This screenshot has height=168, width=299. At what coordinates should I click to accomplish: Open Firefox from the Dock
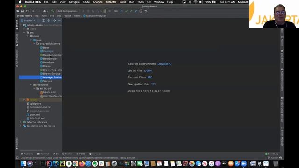point(82,164)
